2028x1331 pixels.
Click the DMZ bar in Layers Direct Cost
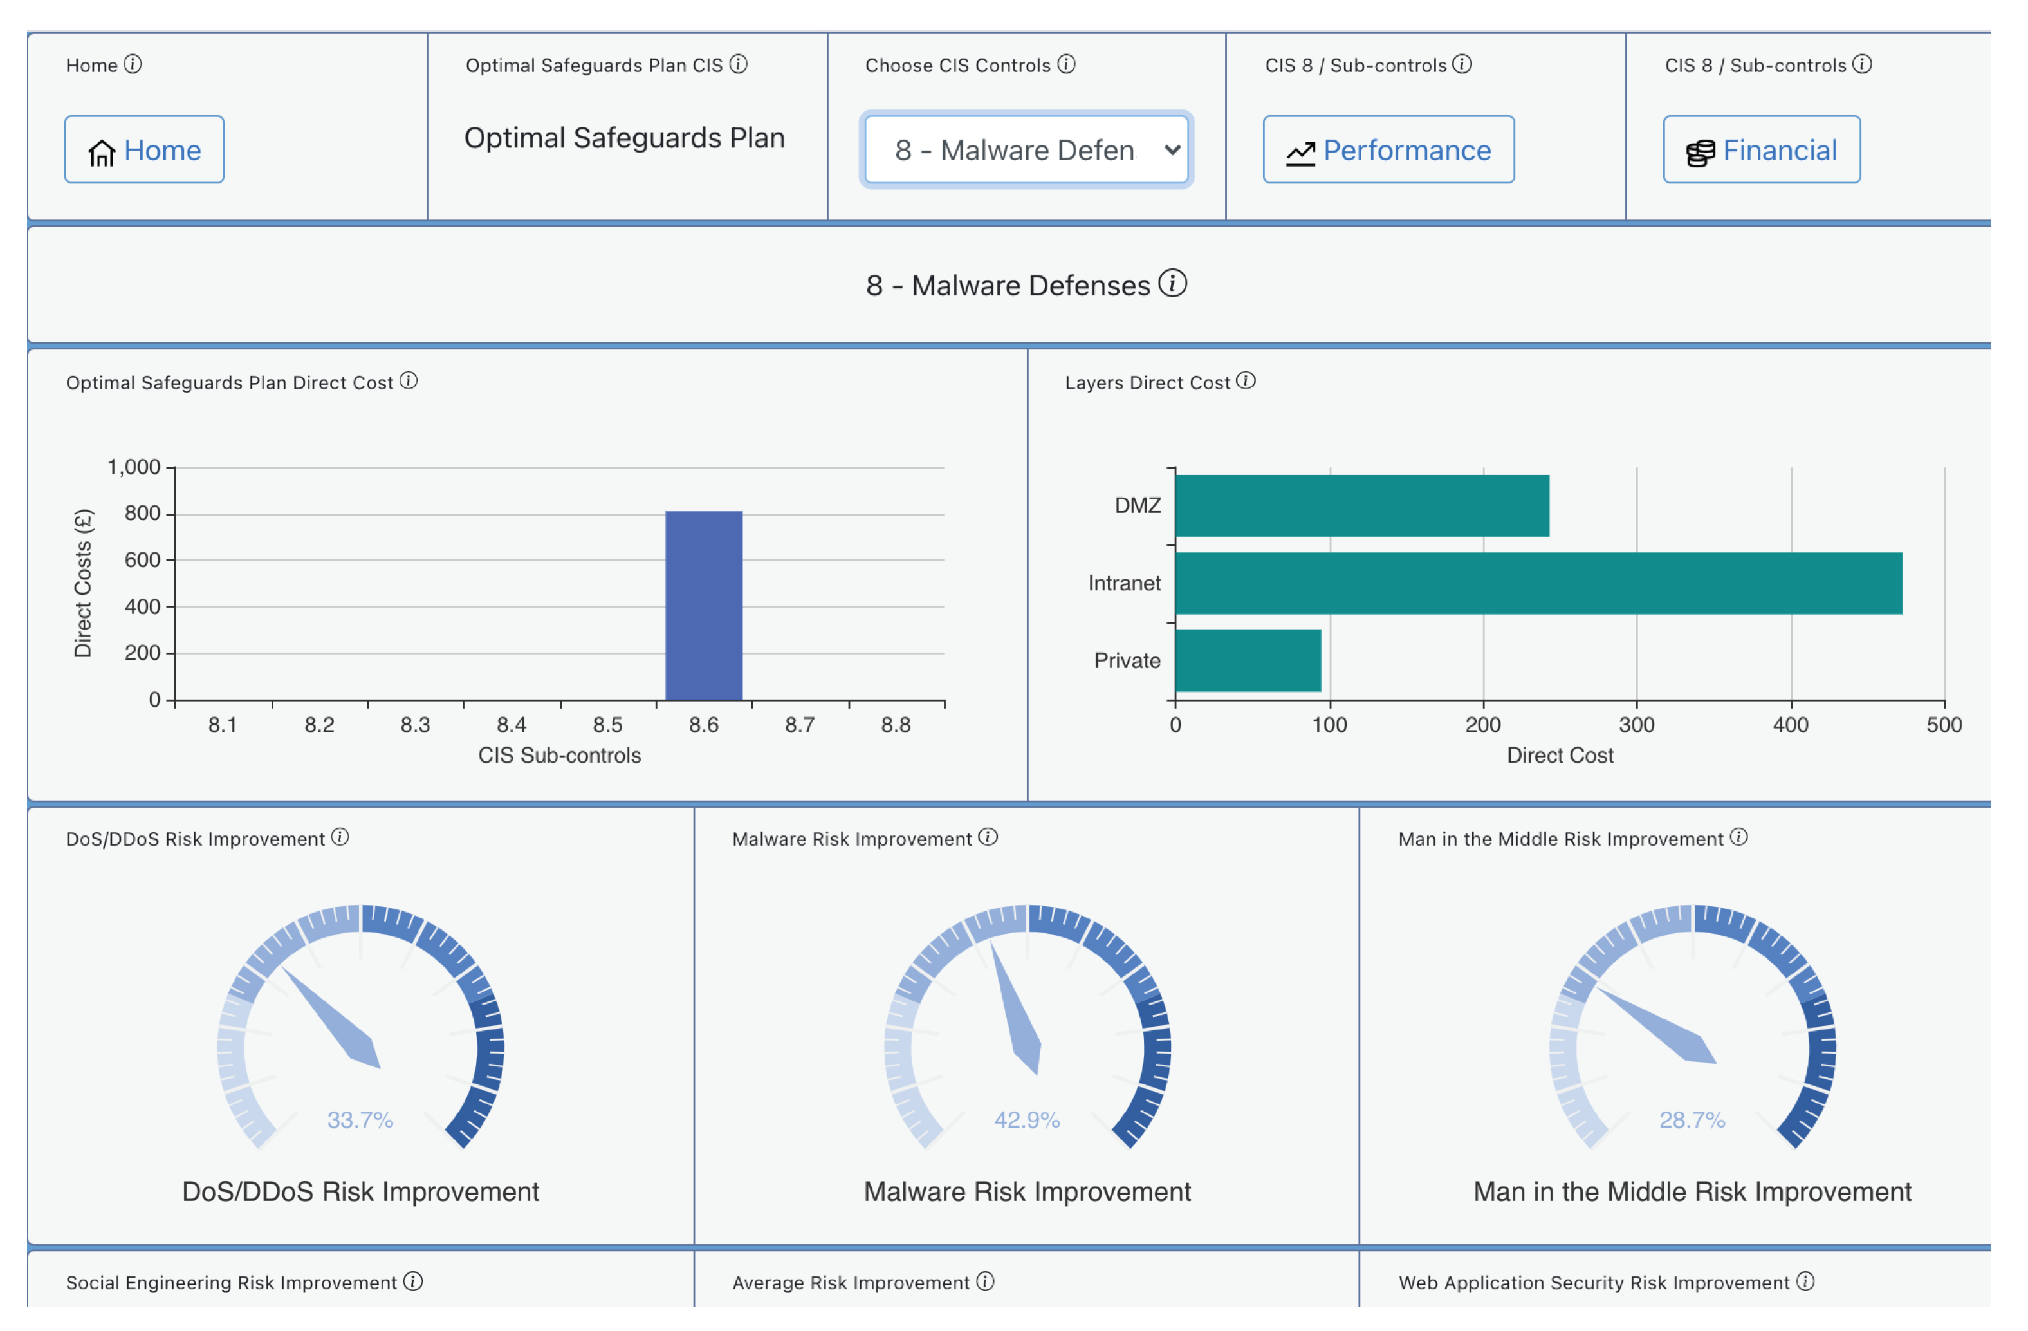tap(1361, 506)
